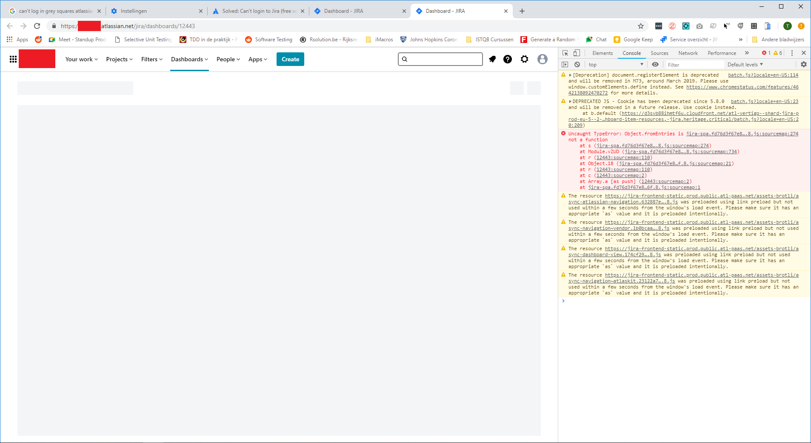
Task: Open Jira settings gear icon
Action: coord(525,59)
